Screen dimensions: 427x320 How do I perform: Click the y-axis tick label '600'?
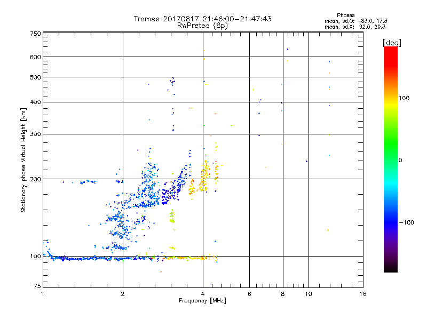(35, 57)
